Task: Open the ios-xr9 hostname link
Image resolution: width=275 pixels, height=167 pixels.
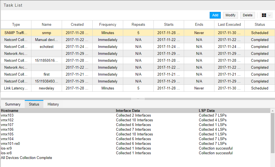Action: [x=6, y=148]
